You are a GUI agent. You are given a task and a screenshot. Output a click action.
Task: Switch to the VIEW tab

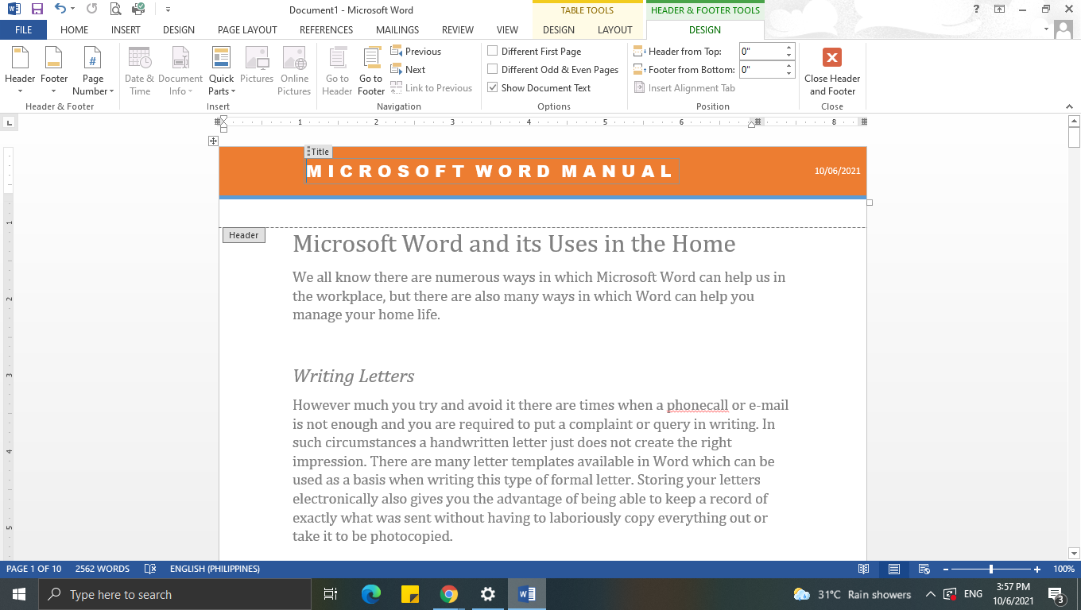click(507, 29)
